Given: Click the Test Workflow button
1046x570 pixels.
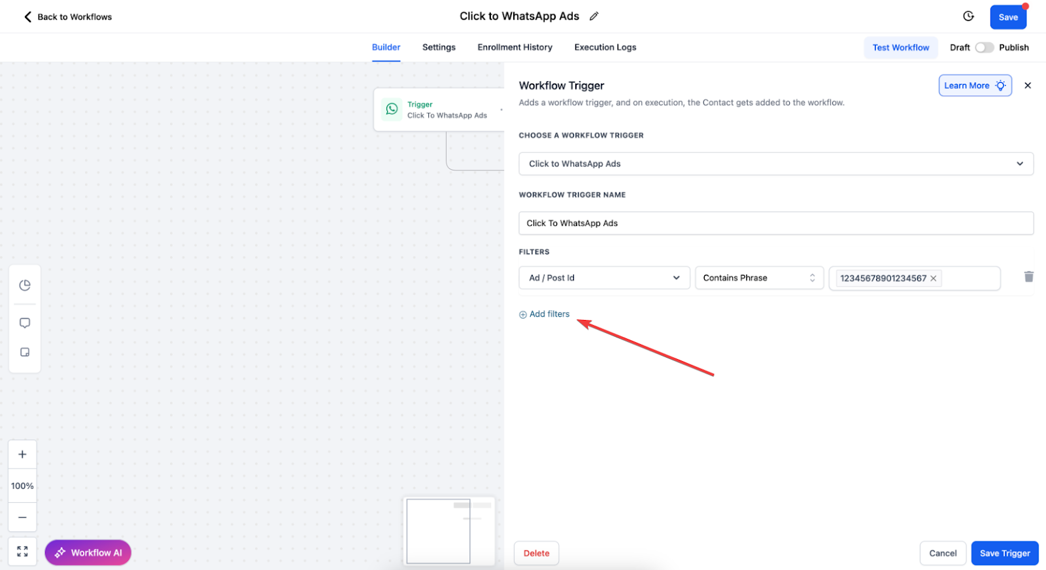Looking at the screenshot, I should 900,48.
